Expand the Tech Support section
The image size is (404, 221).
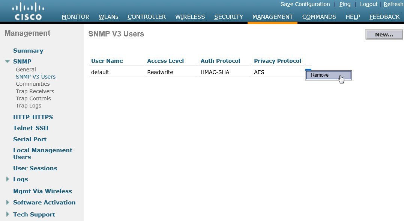tap(8, 214)
